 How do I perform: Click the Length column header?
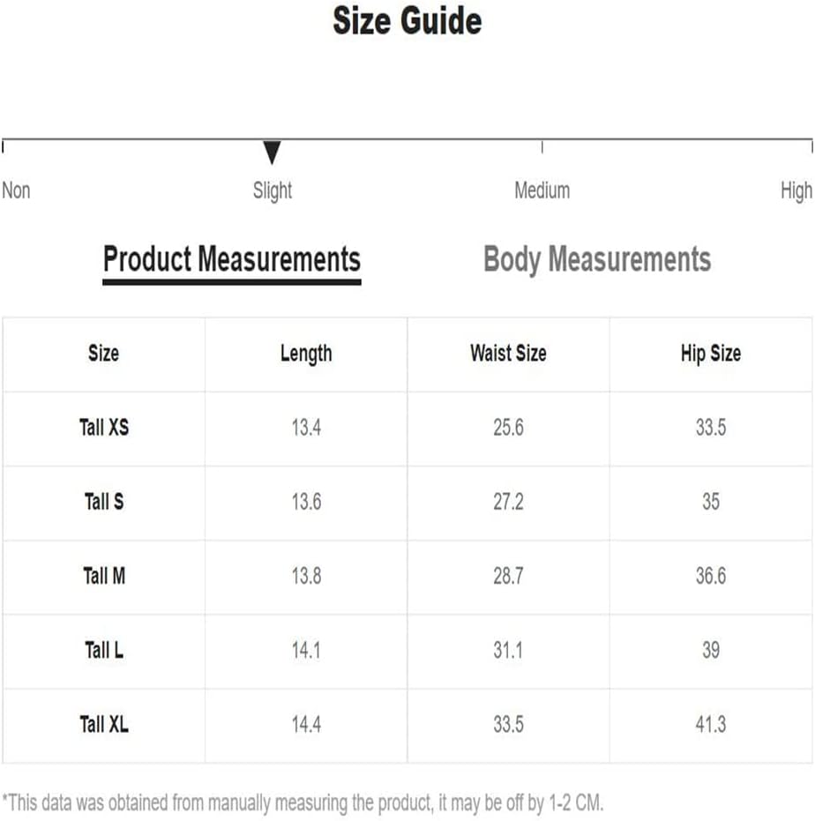[x=306, y=354]
